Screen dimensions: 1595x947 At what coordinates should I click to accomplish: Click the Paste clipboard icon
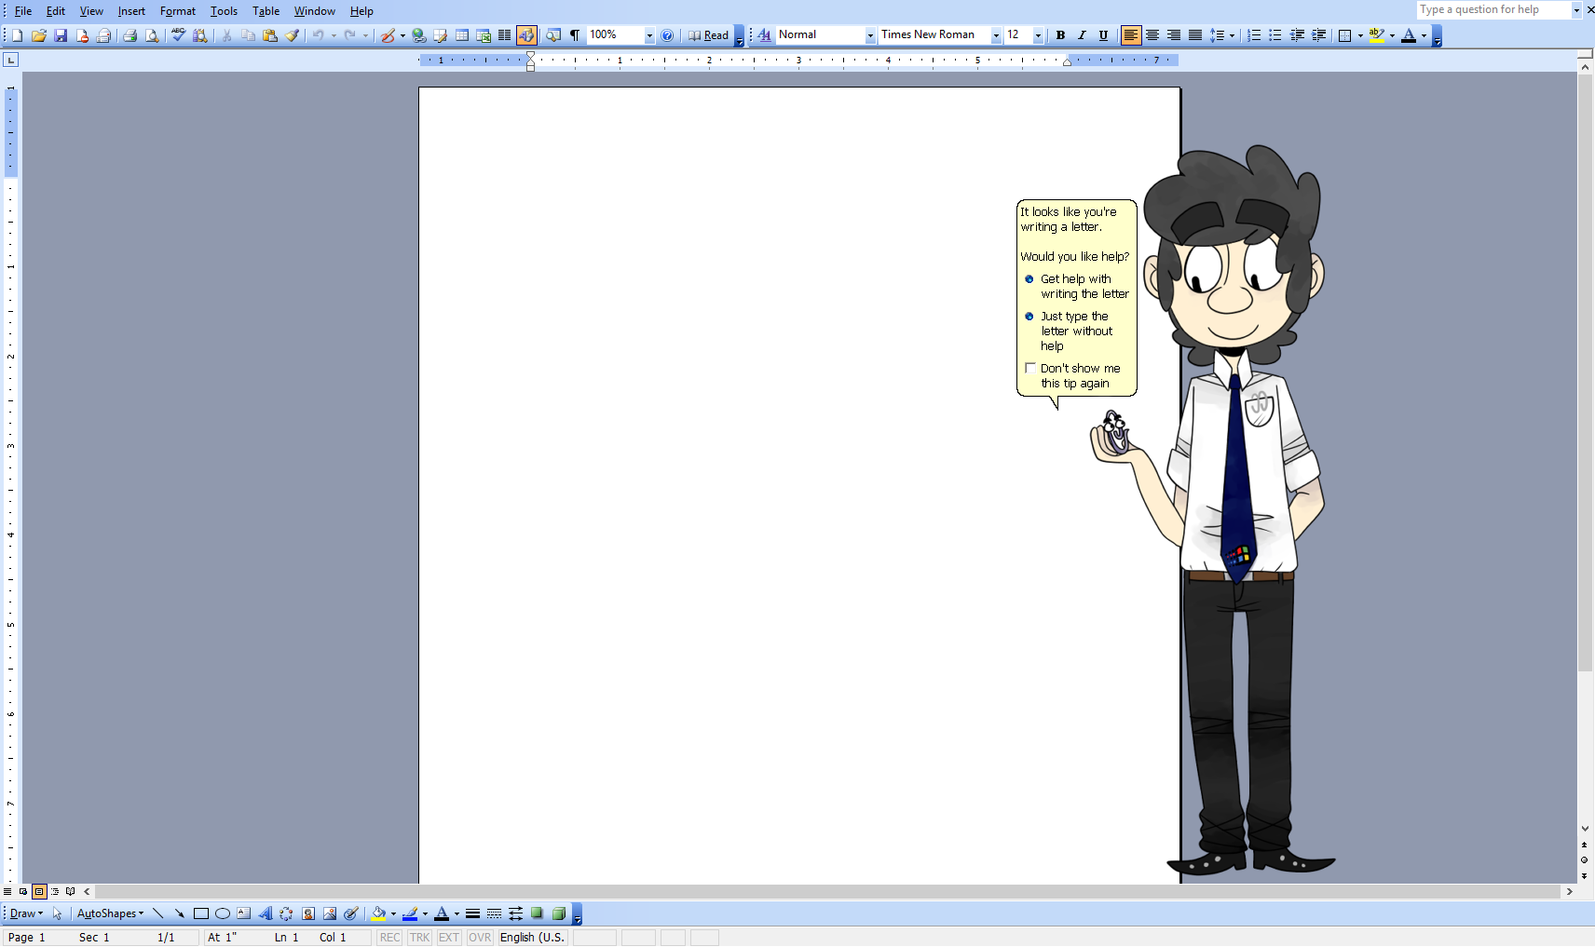coord(270,35)
